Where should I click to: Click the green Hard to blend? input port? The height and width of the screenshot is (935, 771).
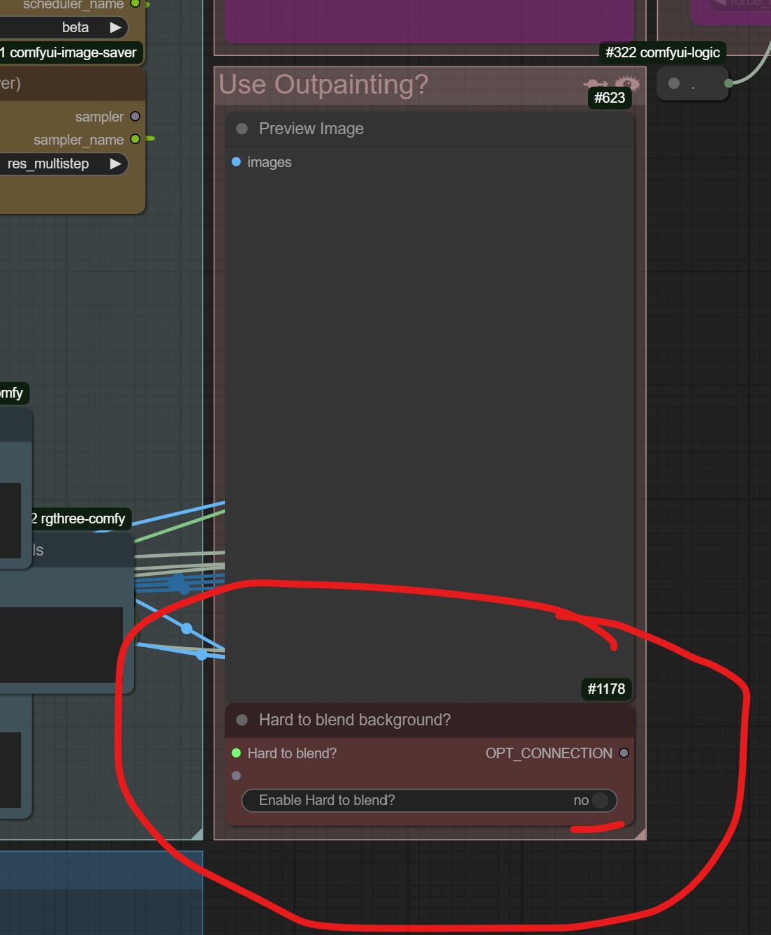236,753
